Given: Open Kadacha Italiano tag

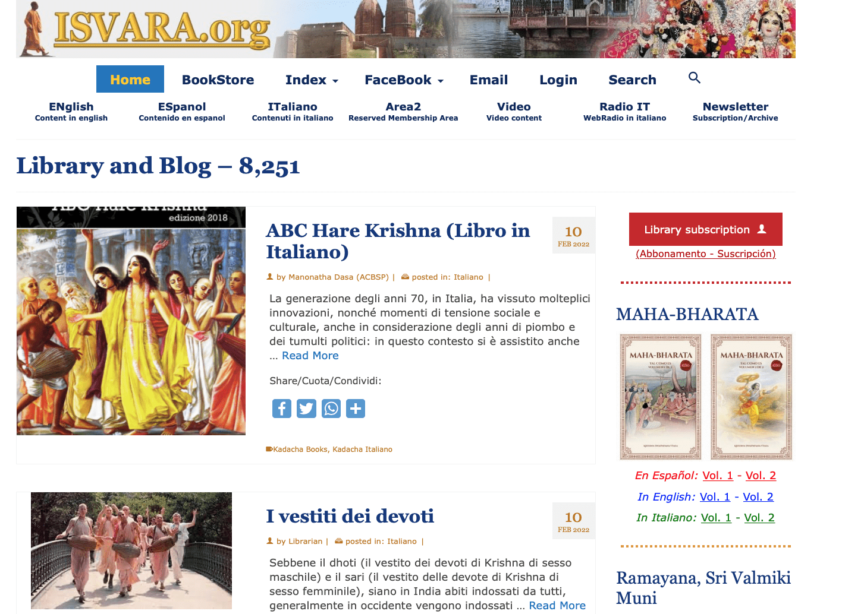Looking at the screenshot, I should (362, 450).
